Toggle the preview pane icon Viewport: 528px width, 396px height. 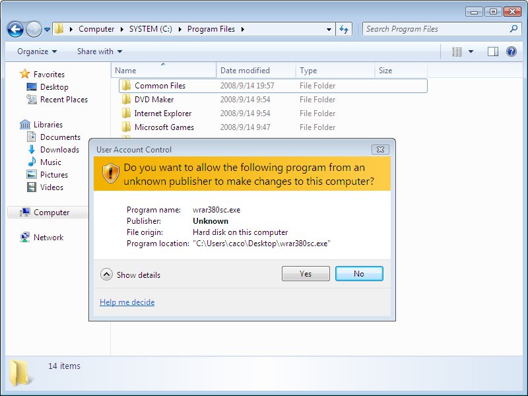point(492,51)
